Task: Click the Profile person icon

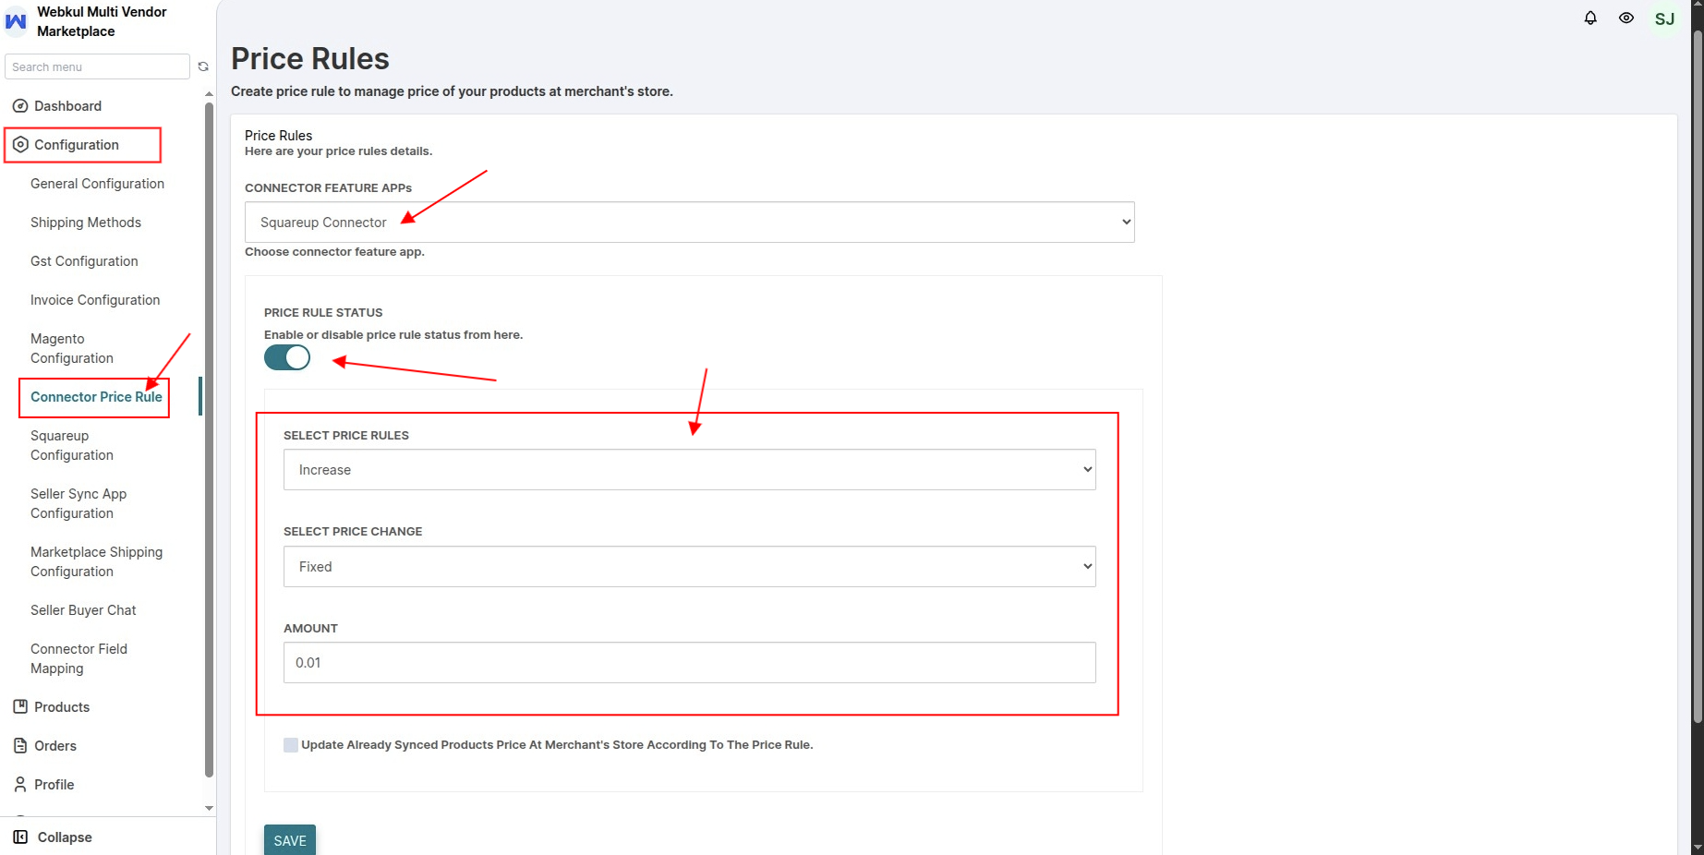Action: coord(20,785)
